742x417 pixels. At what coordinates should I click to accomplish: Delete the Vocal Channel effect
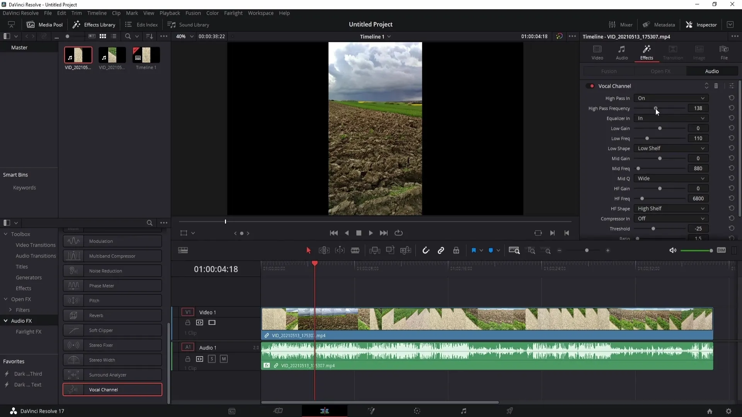(716, 86)
